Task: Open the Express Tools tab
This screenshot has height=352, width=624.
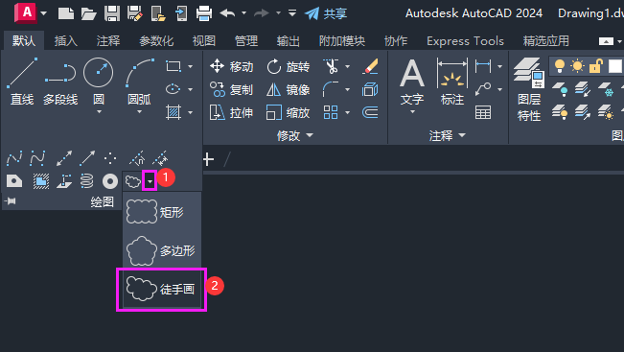Action: 465,40
